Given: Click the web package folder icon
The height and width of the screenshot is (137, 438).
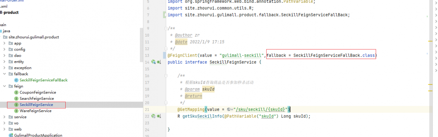Looking at the screenshot, I should pos(11,129).
